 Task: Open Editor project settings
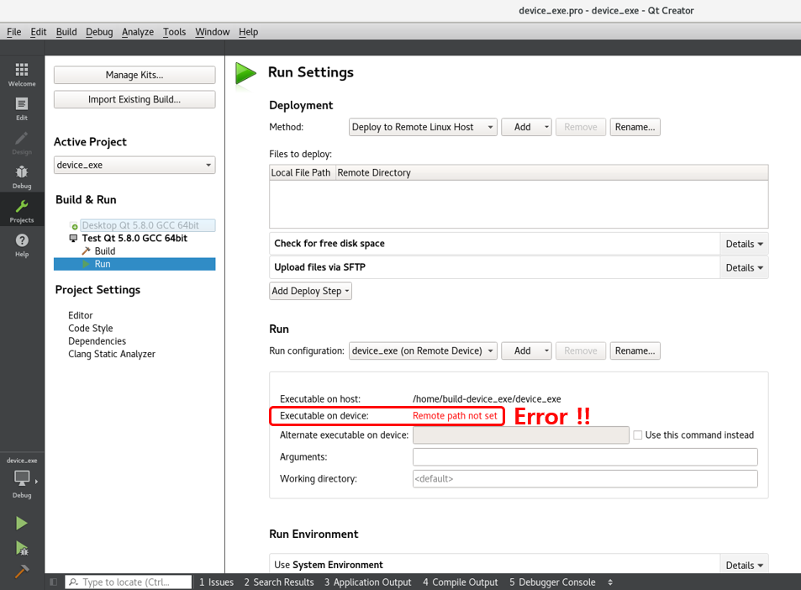81,316
